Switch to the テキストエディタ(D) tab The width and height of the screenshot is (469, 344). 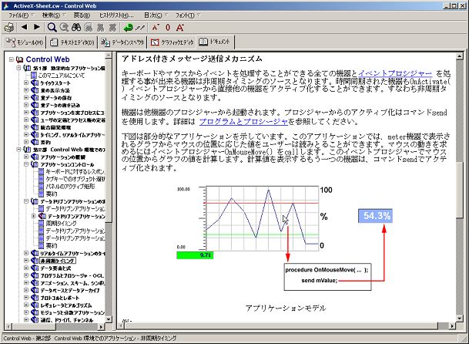(x=75, y=42)
